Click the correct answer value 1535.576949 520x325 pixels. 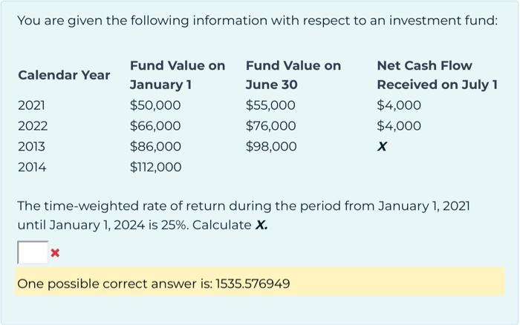[x=252, y=283]
